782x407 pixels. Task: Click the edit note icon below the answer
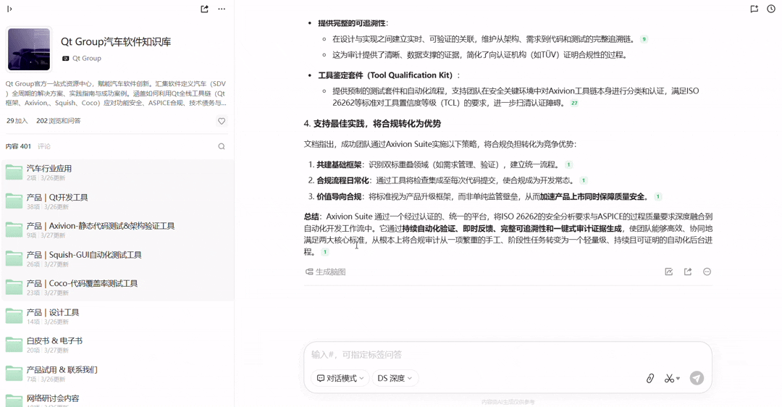(x=669, y=272)
